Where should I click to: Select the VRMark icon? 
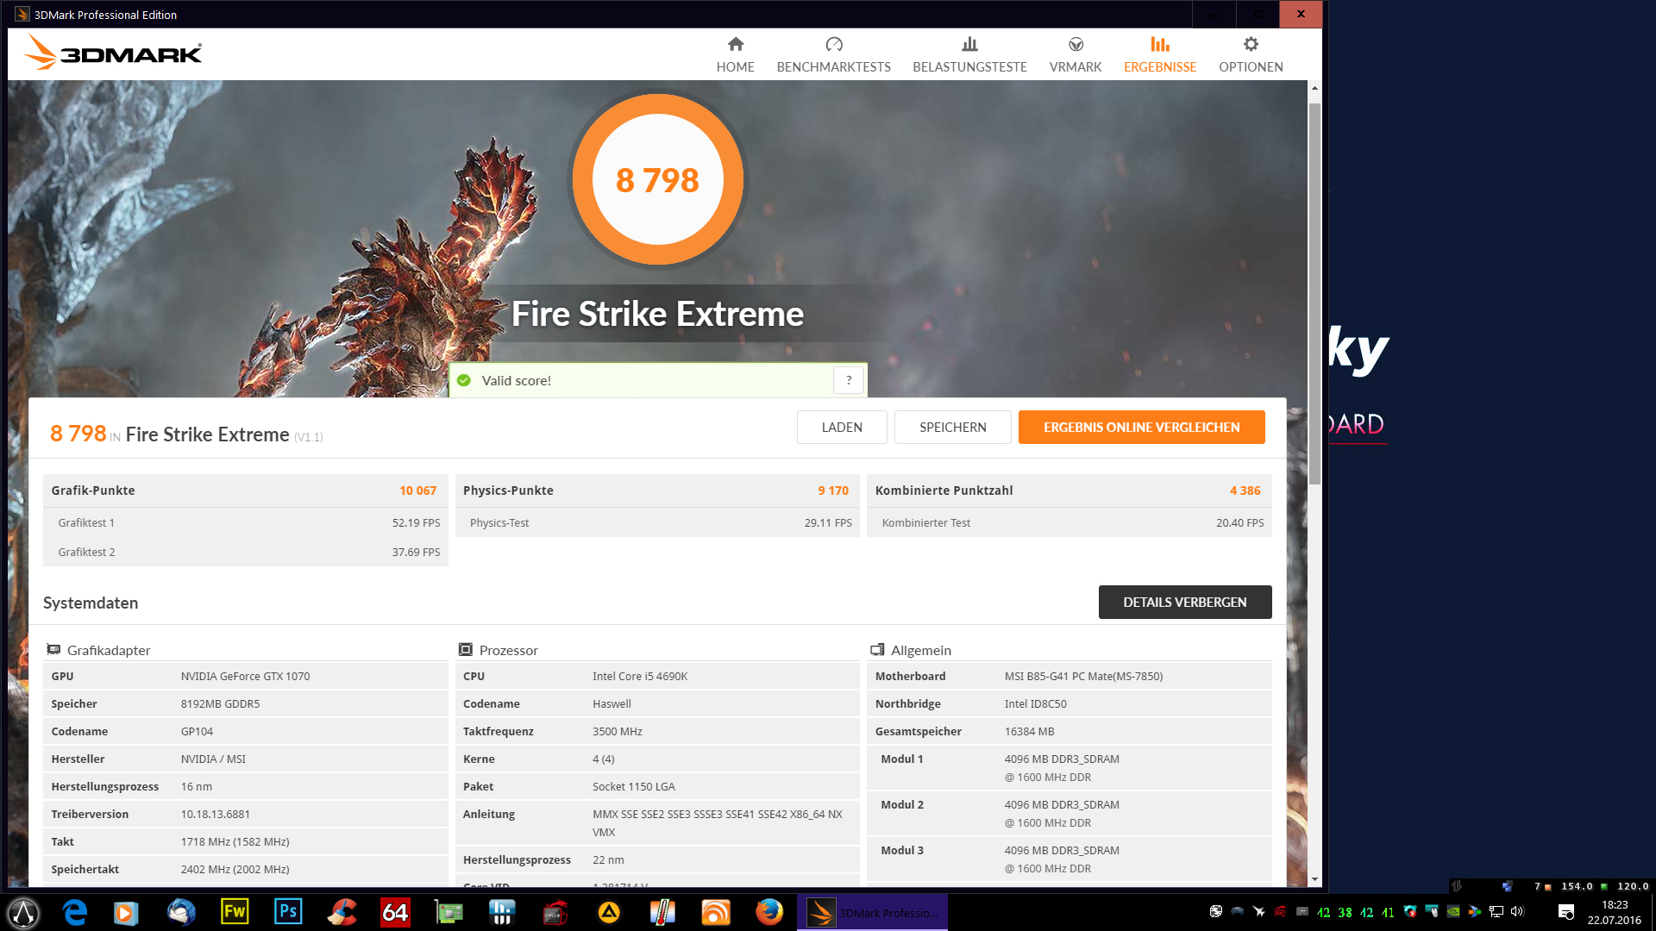(x=1075, y=44)
